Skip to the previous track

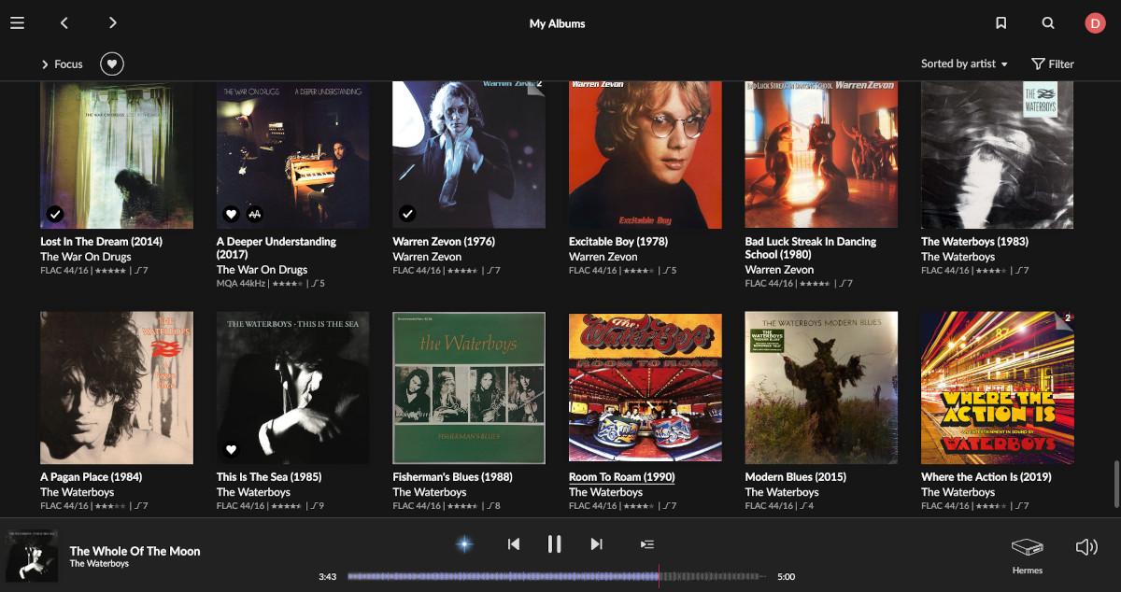(513, 544)
